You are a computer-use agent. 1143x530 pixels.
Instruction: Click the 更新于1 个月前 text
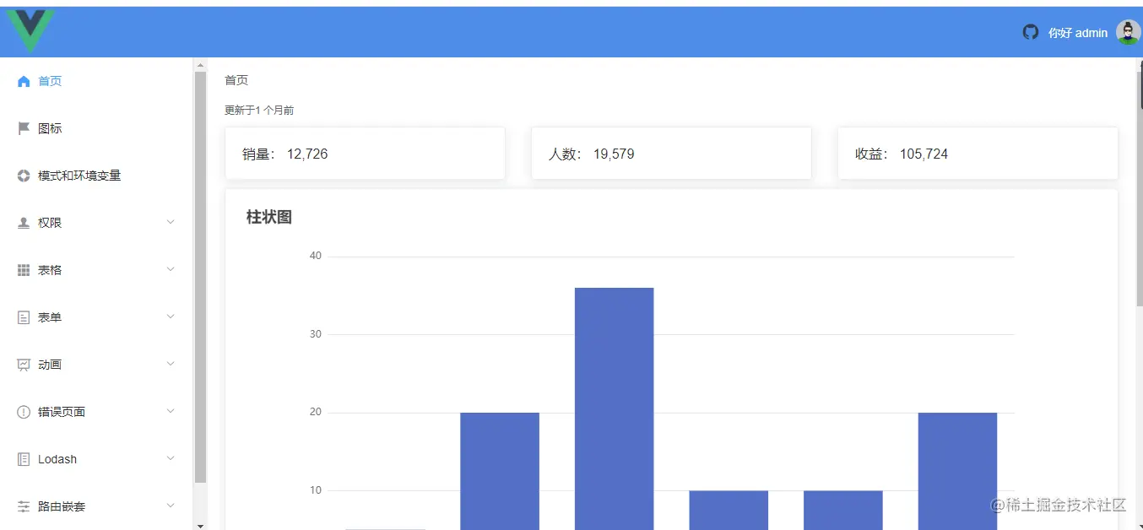tap(259, 111)
